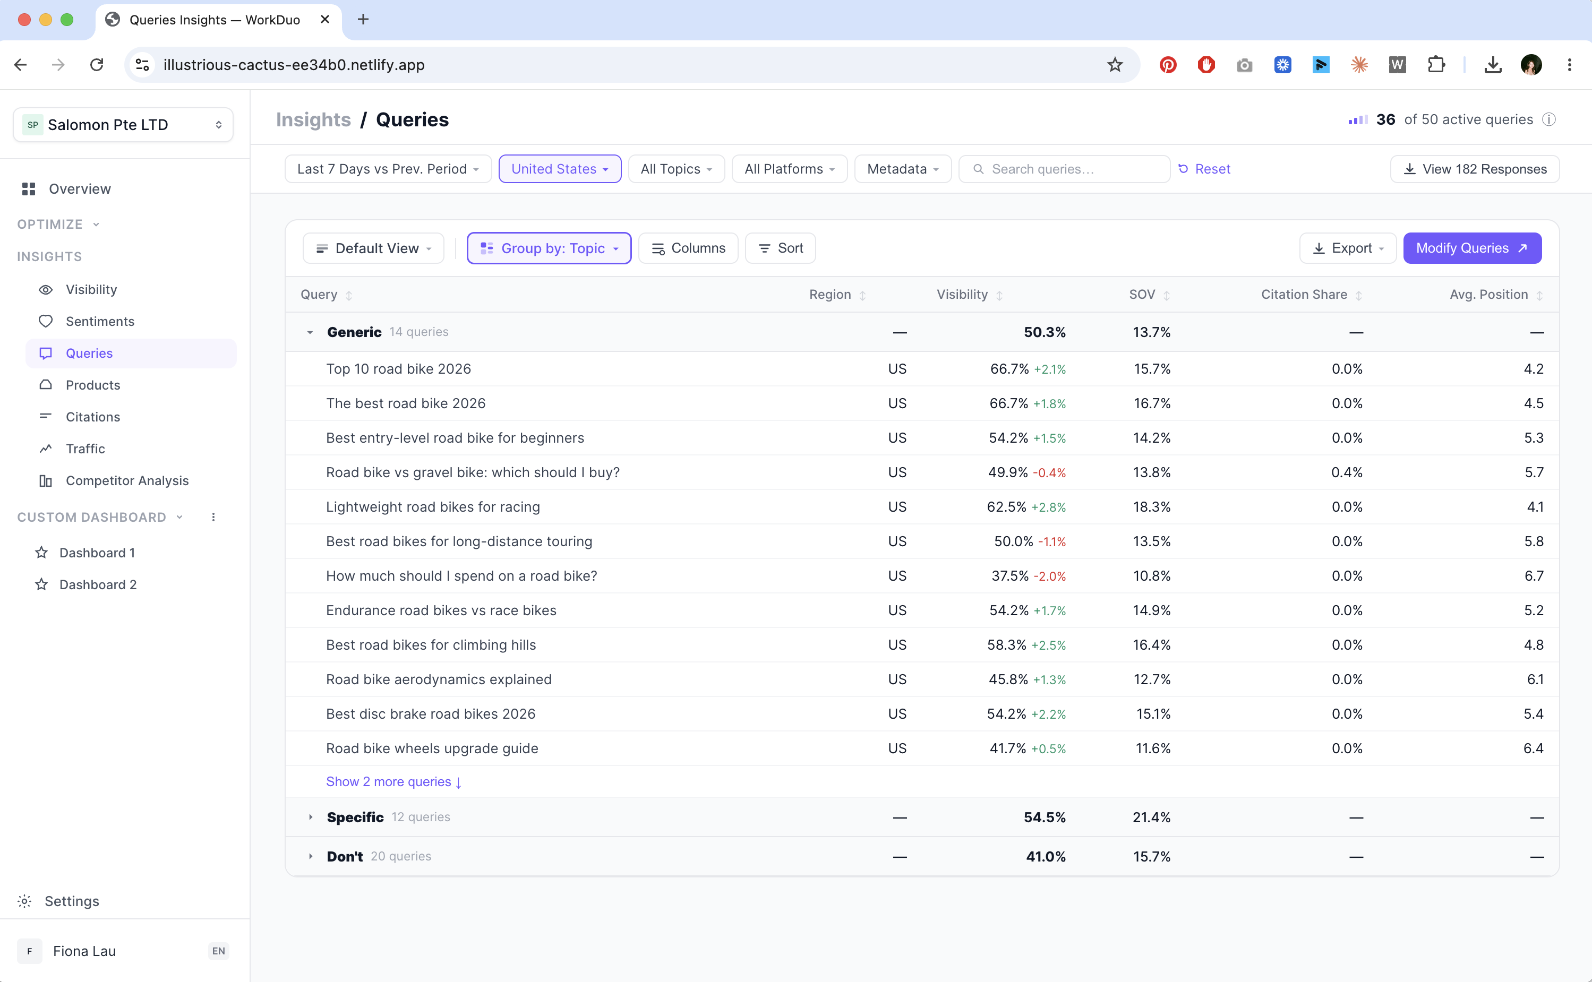
Task: Collapse the Generic topic group
Action: click(x=310, y=332)
